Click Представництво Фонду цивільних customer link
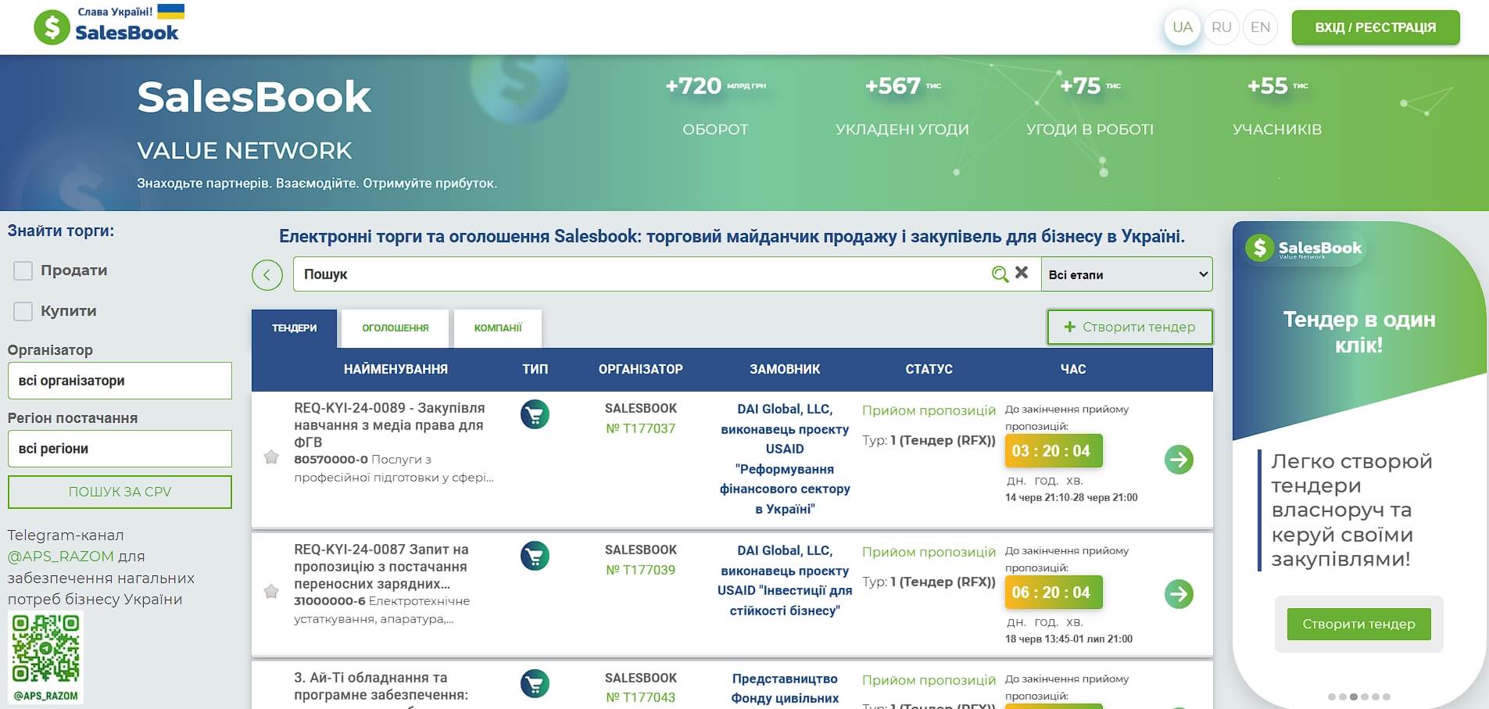1489x709 pixels. tap(785, 689)
